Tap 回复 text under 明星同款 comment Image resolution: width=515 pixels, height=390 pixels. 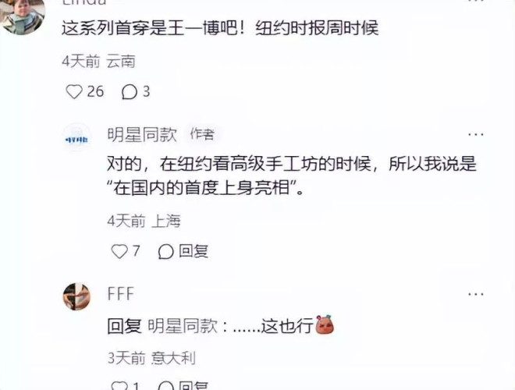[x=194, y=251]
